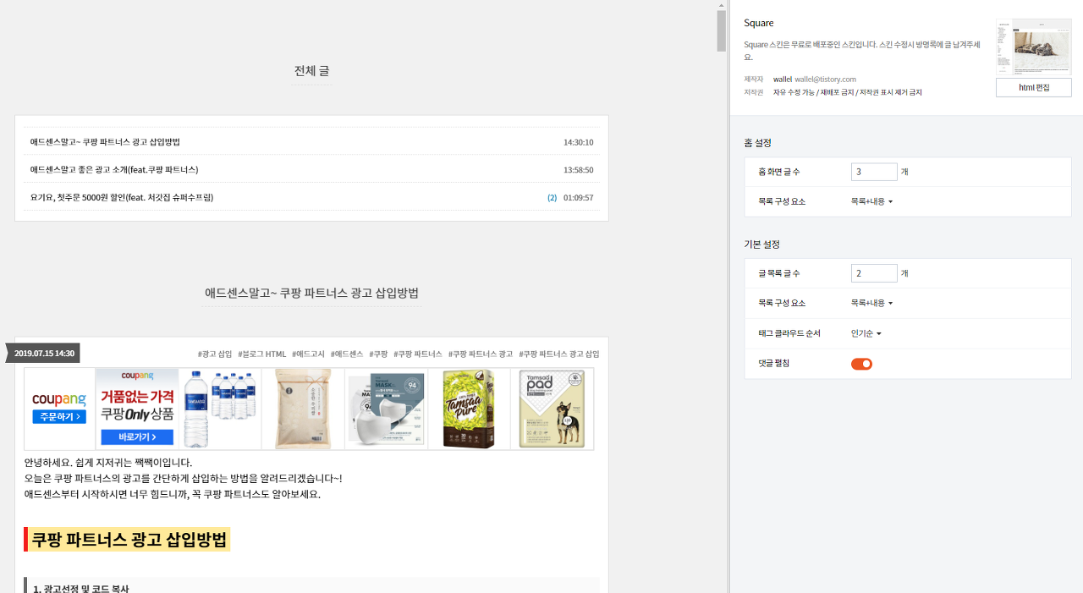1083x593 pixels.
Task: Click the #애드센스 hashtag
Action: coord(347,354)
